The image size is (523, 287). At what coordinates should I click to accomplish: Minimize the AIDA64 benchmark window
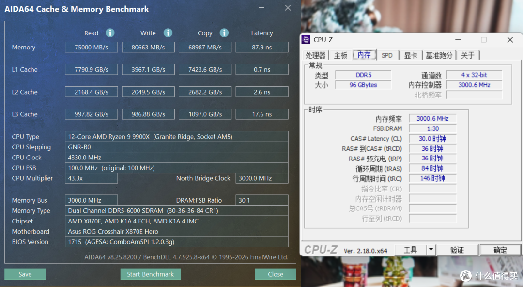tap(261, 8)
